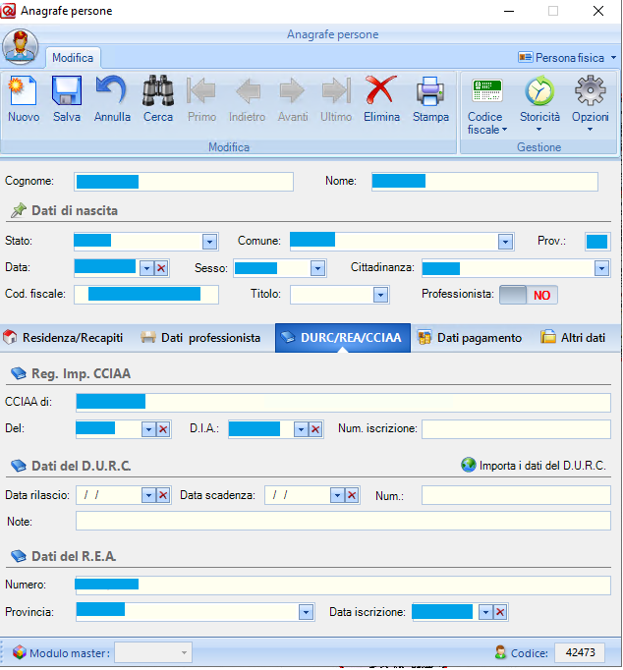Select the DURC/REA/CCIAA tab
Viewport: 623px width, 670px height.
pyautogui.click(x=343, y=338)
